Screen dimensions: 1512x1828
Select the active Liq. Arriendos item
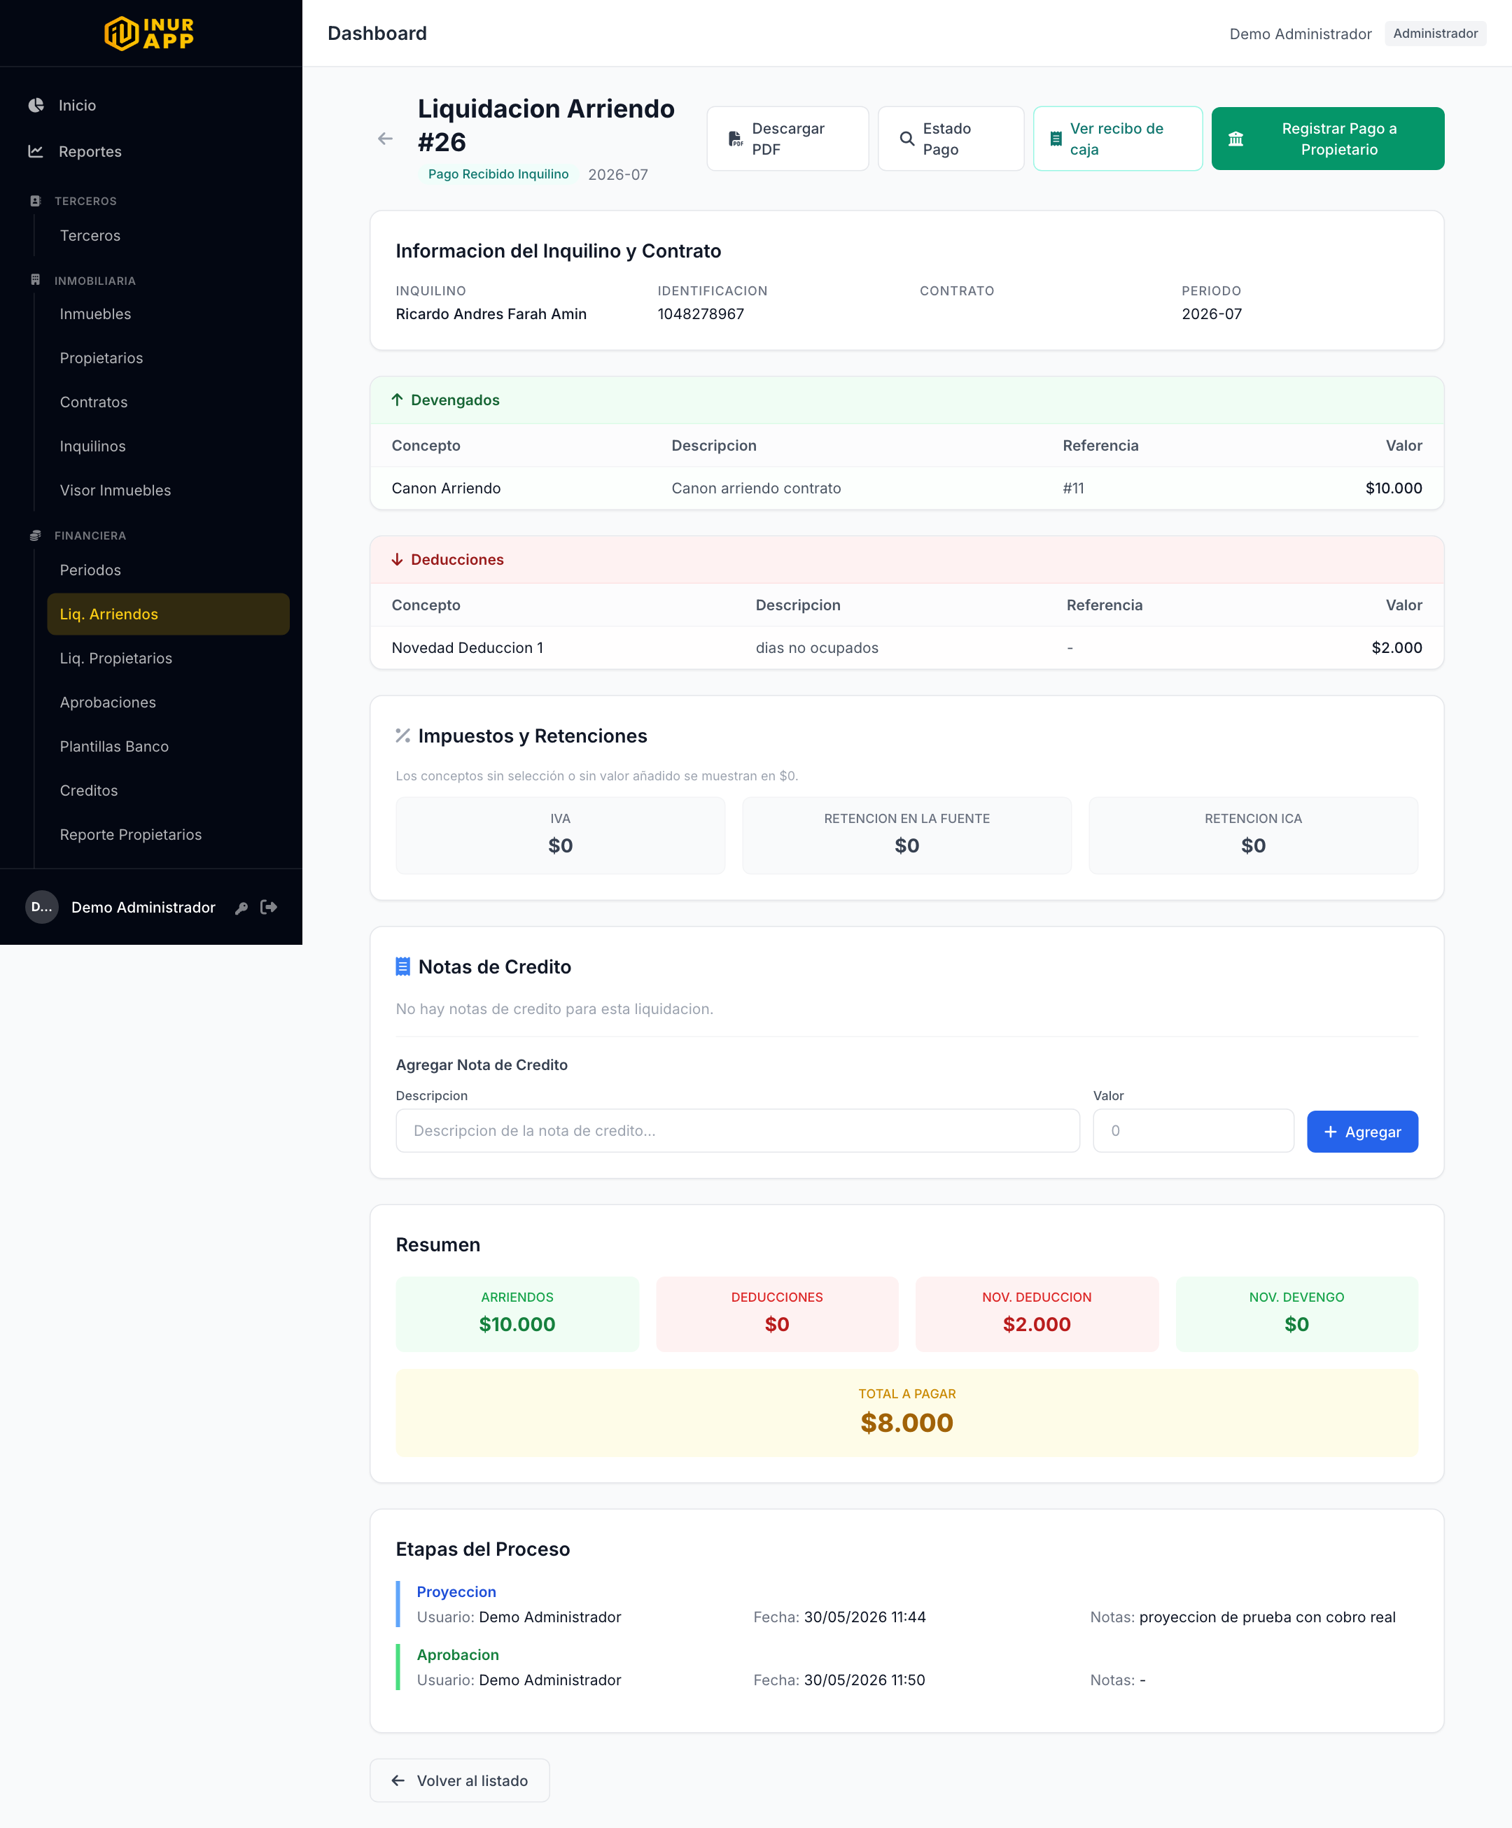168,614
